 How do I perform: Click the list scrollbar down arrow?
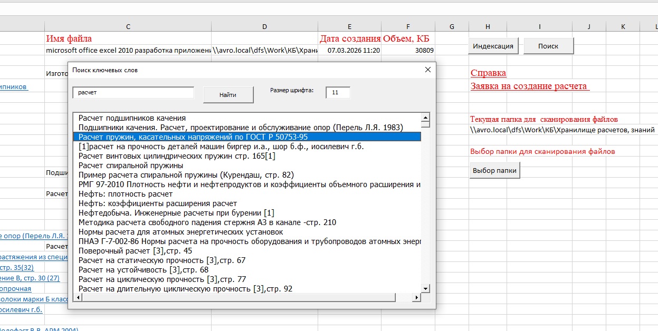425,289
